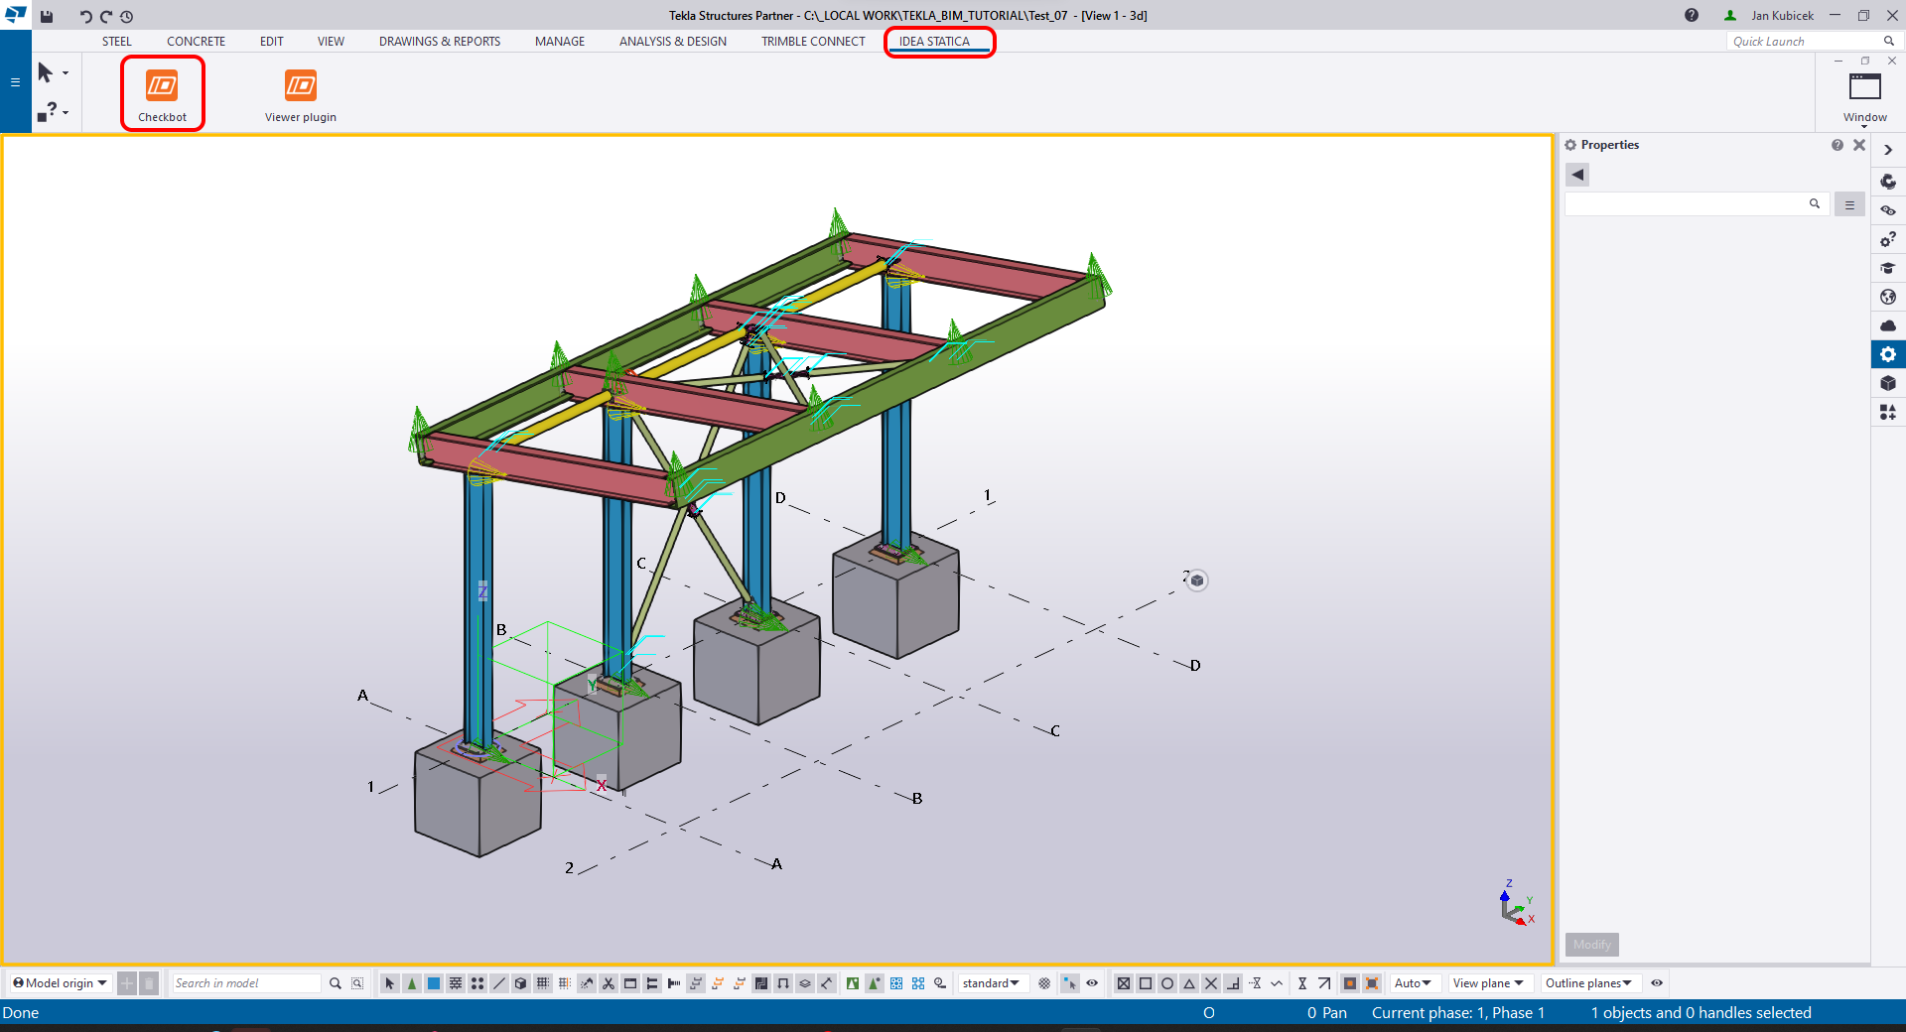The height and width of the screenshot is (1032, 1906).
Task: Switch to the STEEL ribbon tab
Action: [x=116, y=42]
